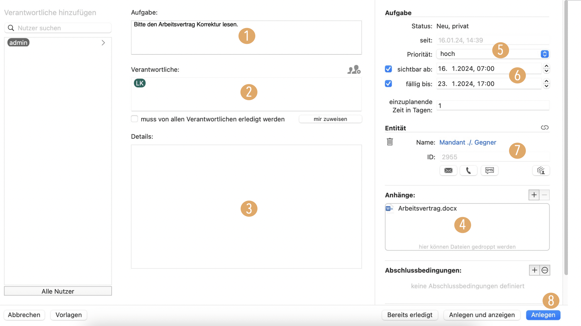Click the Nutzer suchen search field

pos(58,28)
